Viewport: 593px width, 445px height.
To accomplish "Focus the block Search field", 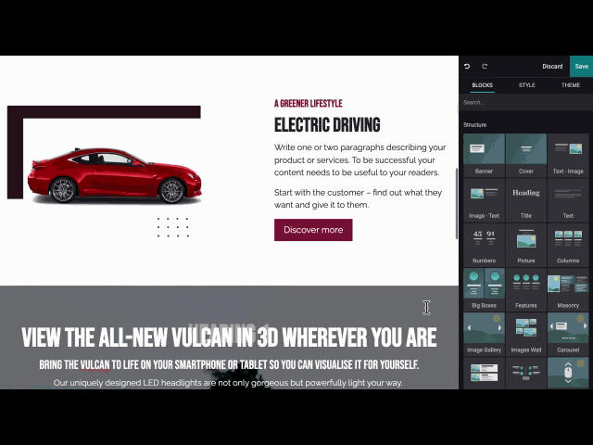I will click(x=519, y=103).
